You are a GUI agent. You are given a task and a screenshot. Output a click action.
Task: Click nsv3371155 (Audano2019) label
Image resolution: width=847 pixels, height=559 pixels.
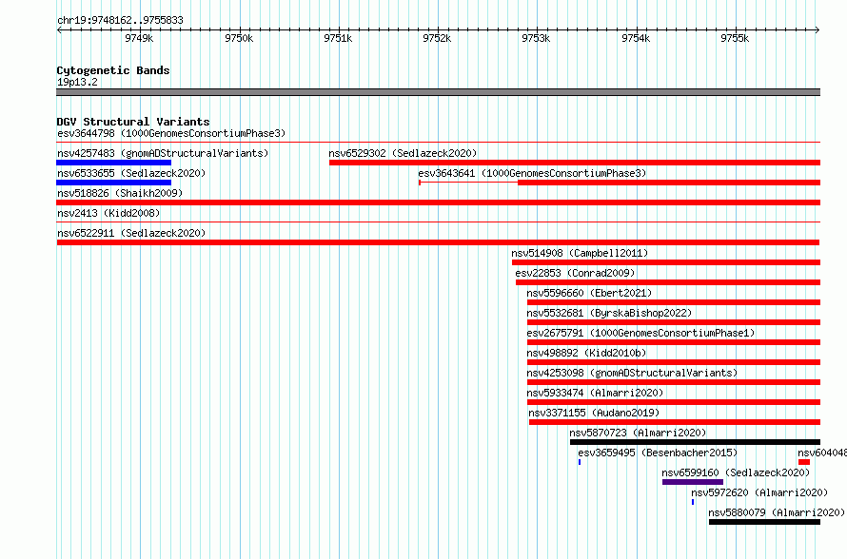(x=594, y=413)
